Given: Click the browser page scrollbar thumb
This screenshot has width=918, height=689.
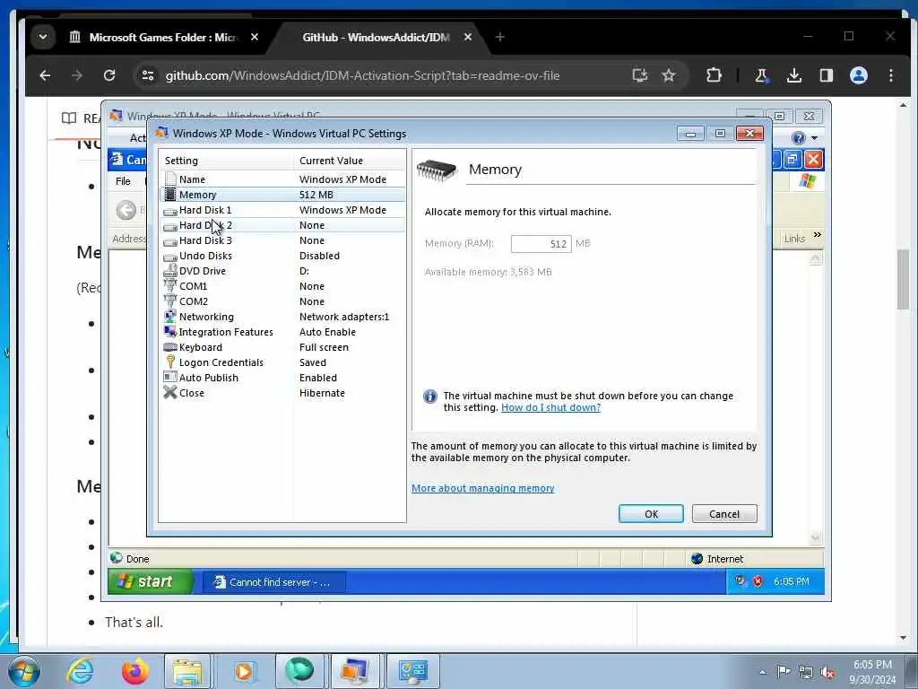Looking at the screenshot, I should (903, 280).
